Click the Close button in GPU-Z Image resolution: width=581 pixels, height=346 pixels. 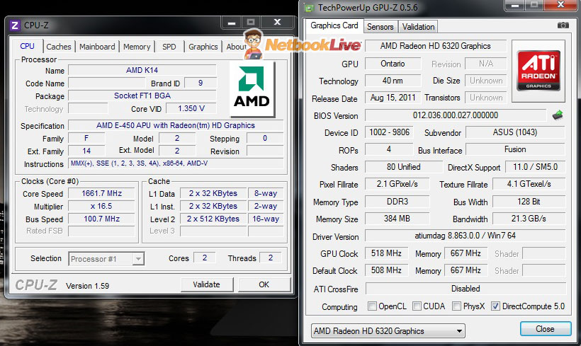(545, 328)
